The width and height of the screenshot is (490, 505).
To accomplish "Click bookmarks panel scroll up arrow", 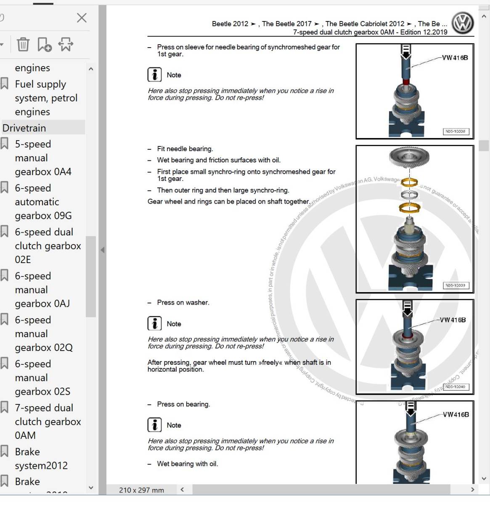I will tap(91, 69).
